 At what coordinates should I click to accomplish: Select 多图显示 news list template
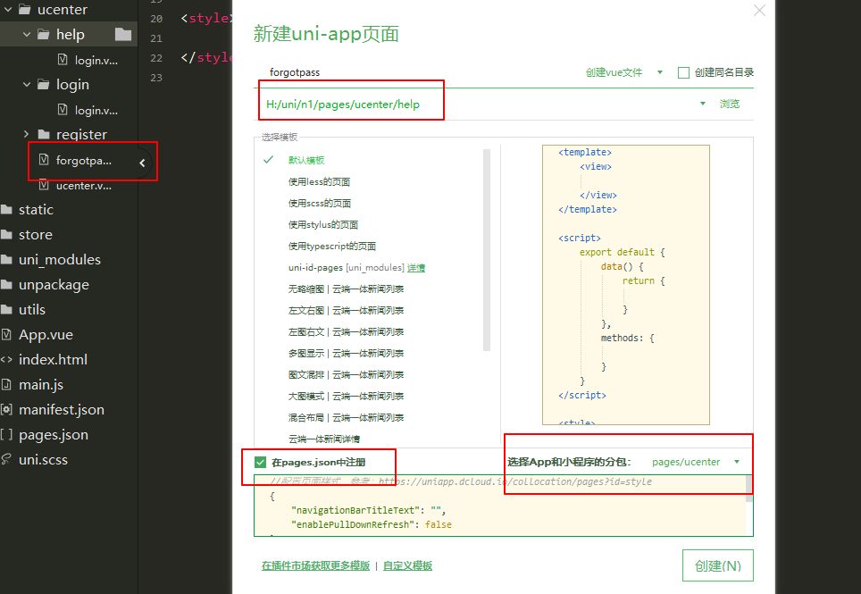coord(346,353)
